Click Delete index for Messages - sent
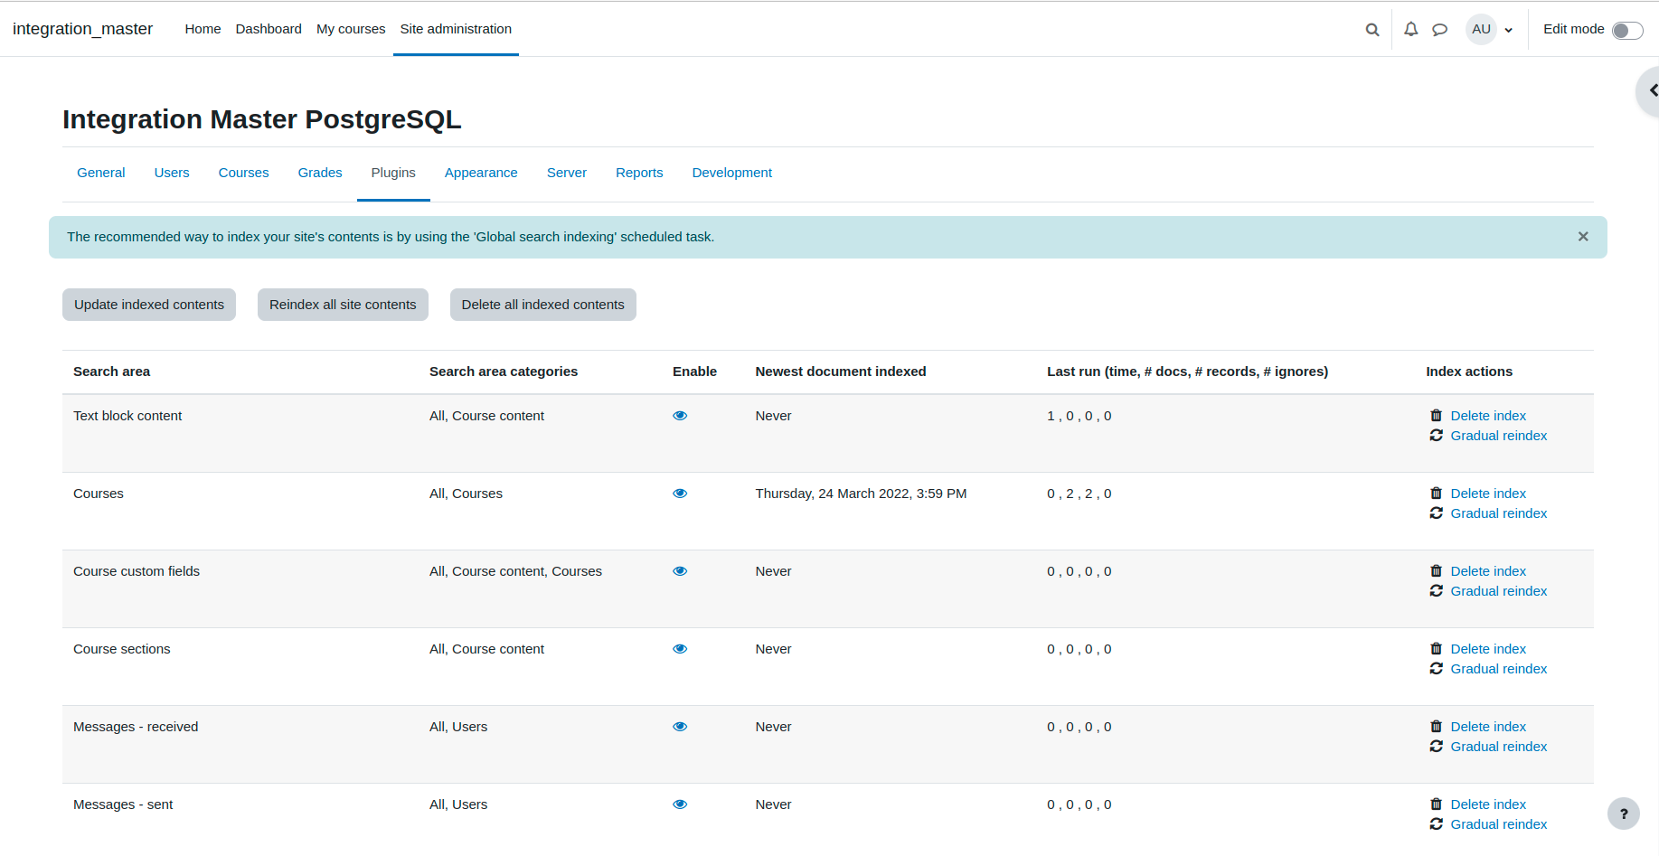This screenshot has height=856, width=1659. point(1488,804)
